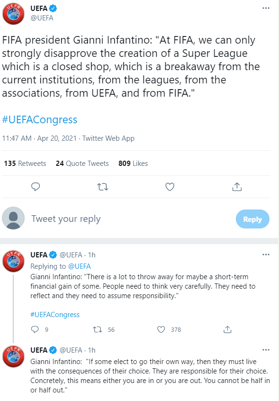
Task: Open more options on first reply tweet
Action: click(266, 255)
